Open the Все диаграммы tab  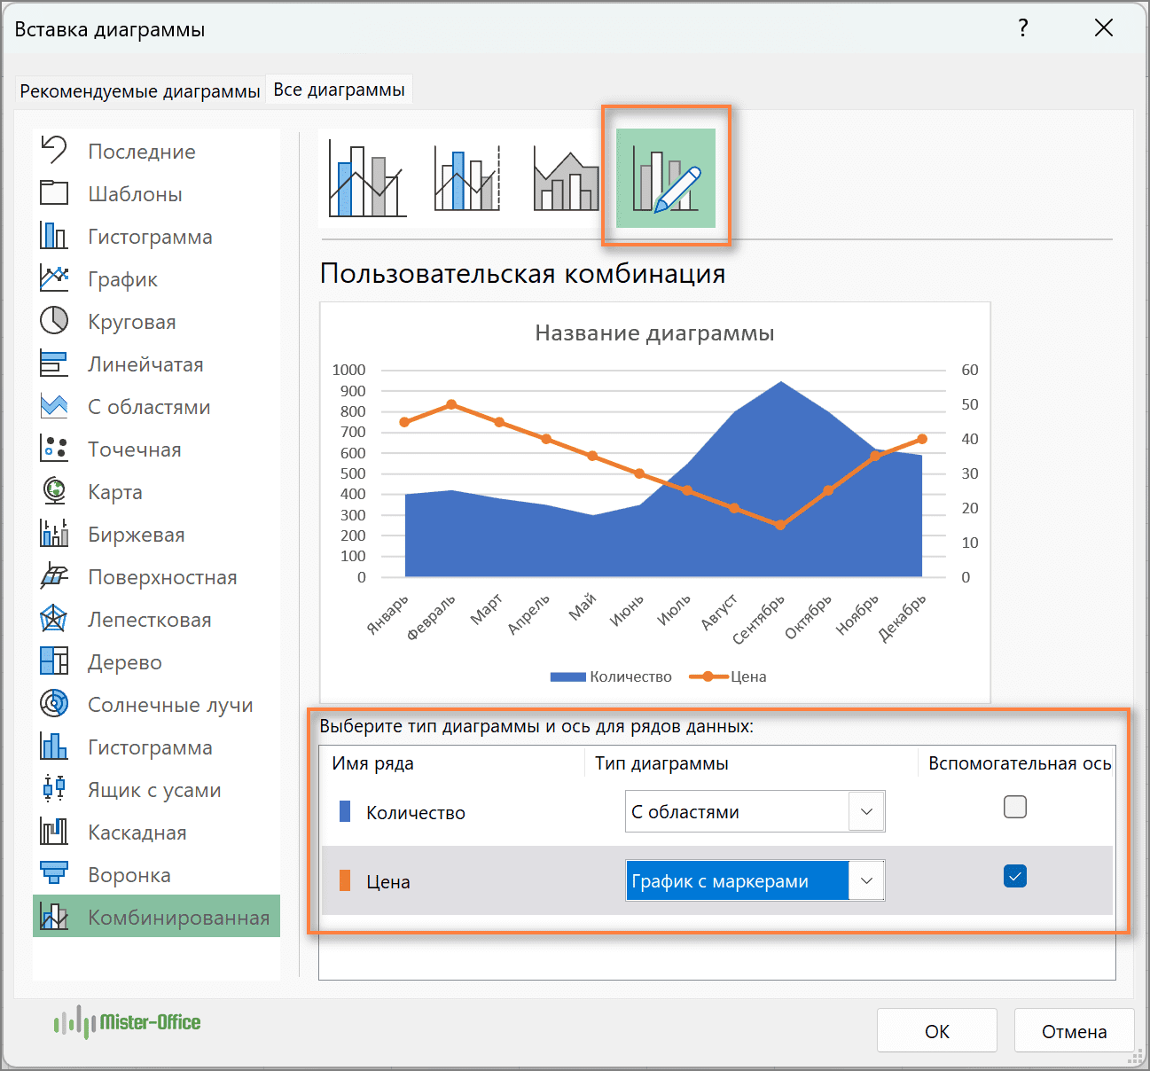[339, 90]
